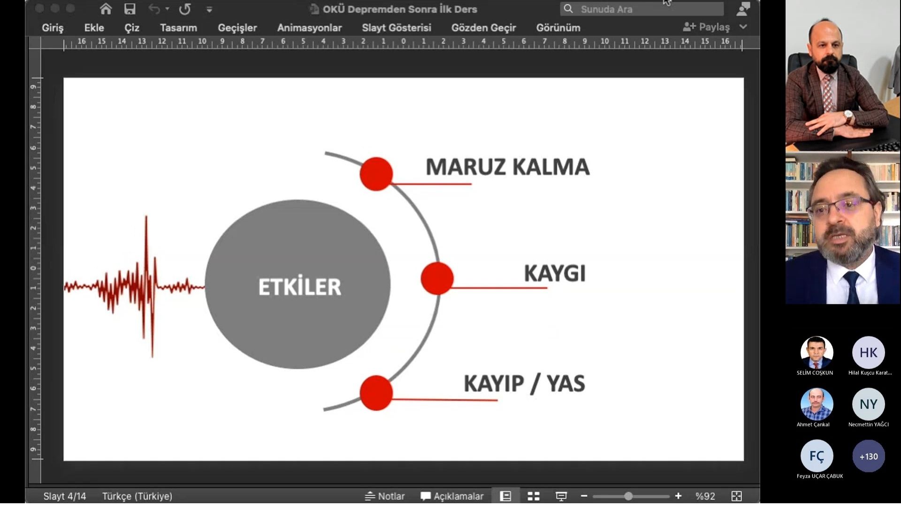901x507 pixels.
Task: Open the Tasarım tab
Action: (x=178, y=28)
